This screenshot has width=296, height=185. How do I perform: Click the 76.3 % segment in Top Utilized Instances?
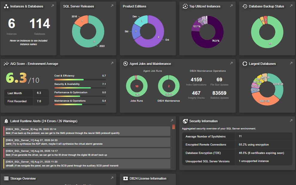215,41
